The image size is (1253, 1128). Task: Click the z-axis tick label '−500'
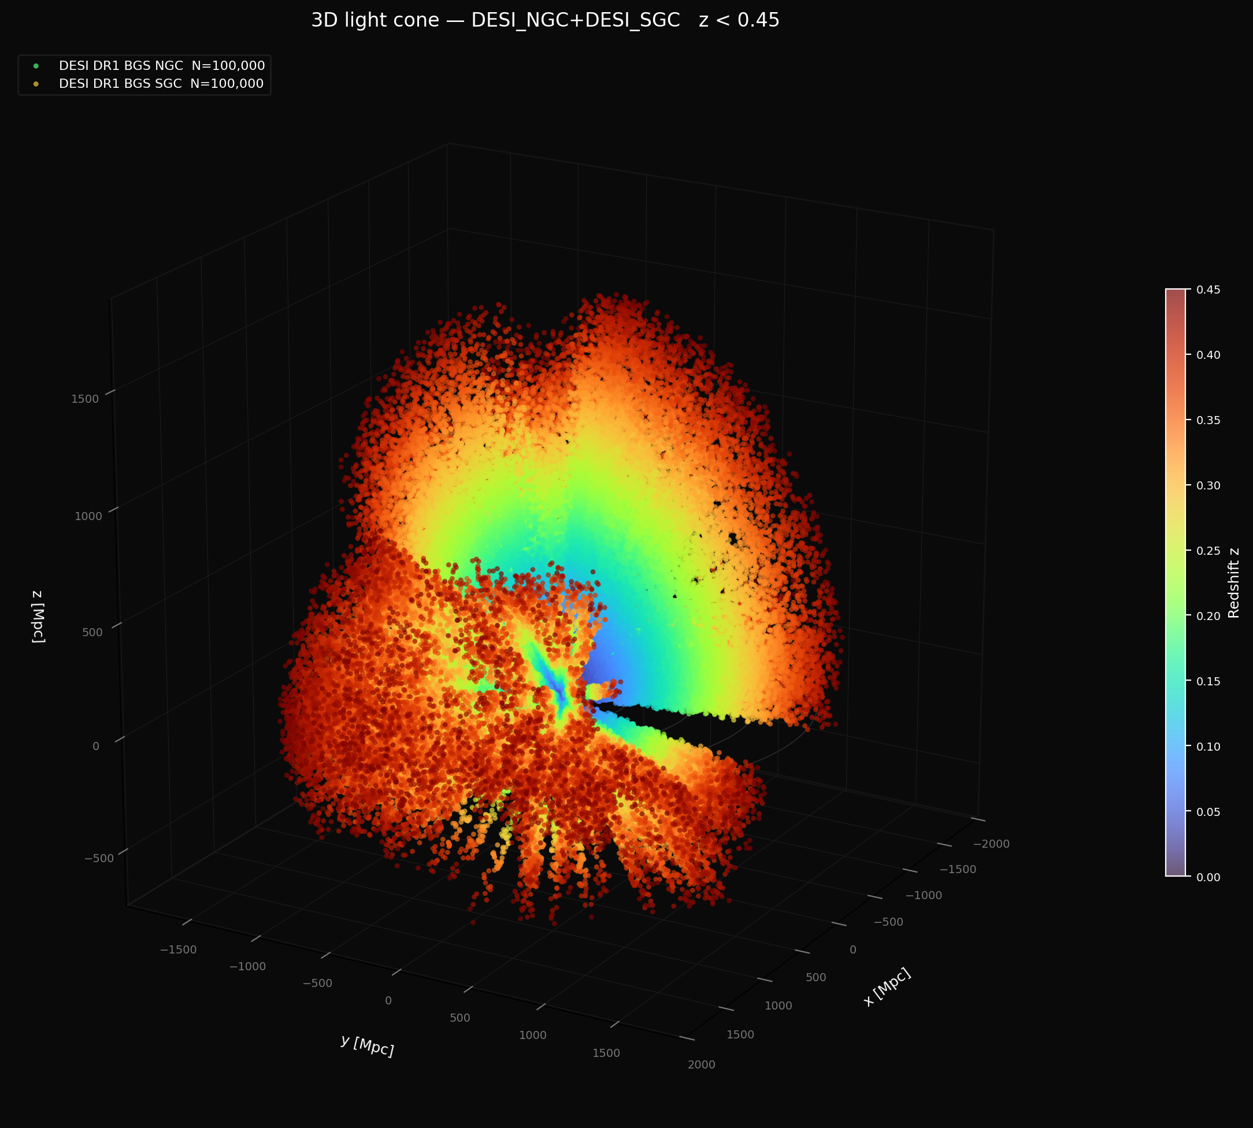click(x=99, y=858)
